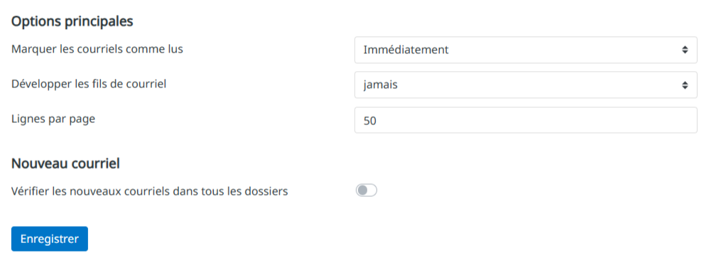Click the blank space inside the Immédiatement combo box
This screenshot has height=265, width=704.
(563, 50)
